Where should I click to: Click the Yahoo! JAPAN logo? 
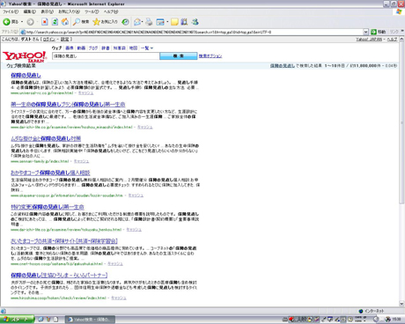point(25,56)
